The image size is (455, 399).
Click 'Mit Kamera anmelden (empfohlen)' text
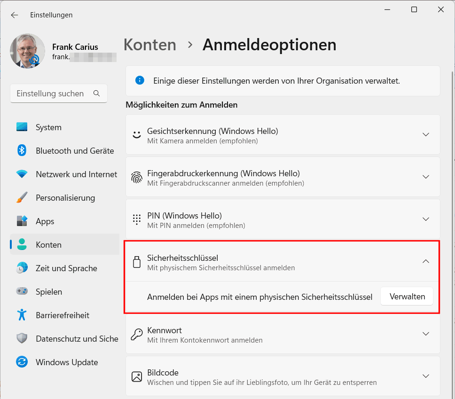[x=203, y=141]
